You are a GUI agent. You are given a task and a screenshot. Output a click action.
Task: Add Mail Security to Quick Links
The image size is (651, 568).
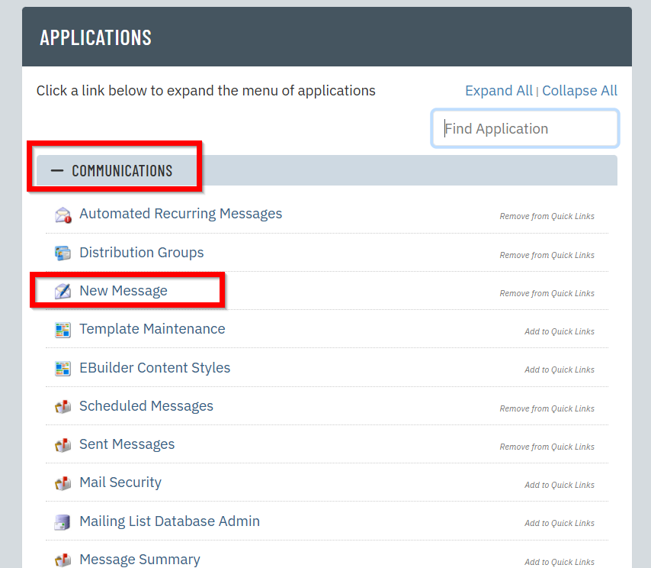coord(560,486)
